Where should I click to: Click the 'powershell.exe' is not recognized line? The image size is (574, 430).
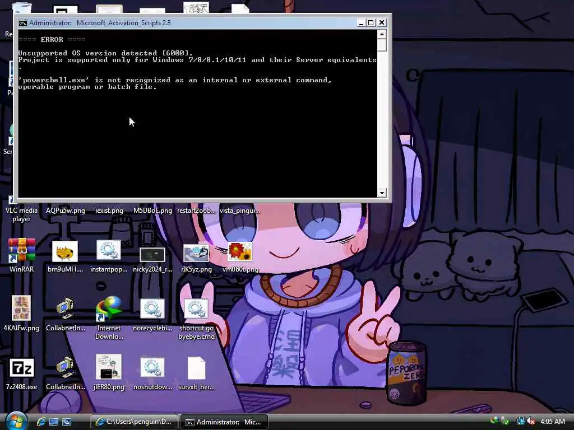click(x=175, y=80)
